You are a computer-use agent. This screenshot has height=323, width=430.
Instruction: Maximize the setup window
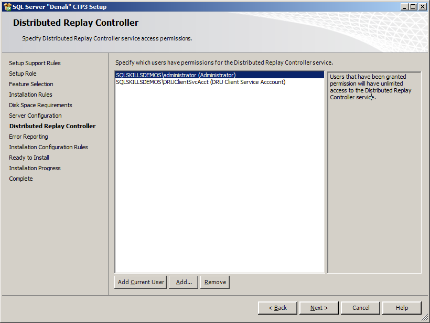pos(413,7)
